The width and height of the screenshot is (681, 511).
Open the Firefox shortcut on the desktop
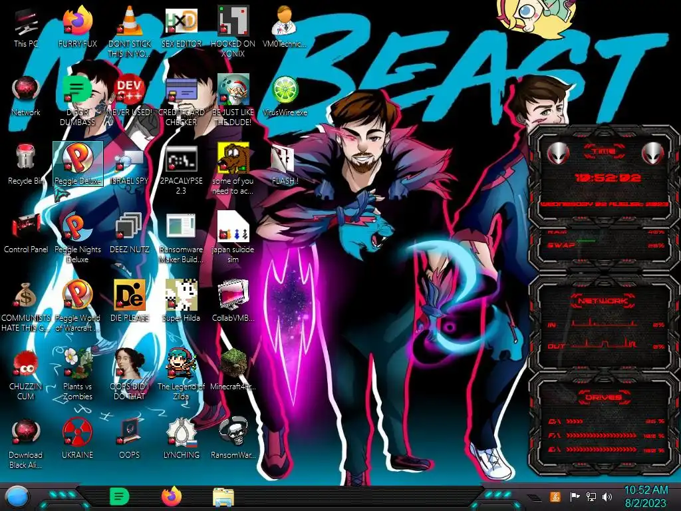click(78, 28)
